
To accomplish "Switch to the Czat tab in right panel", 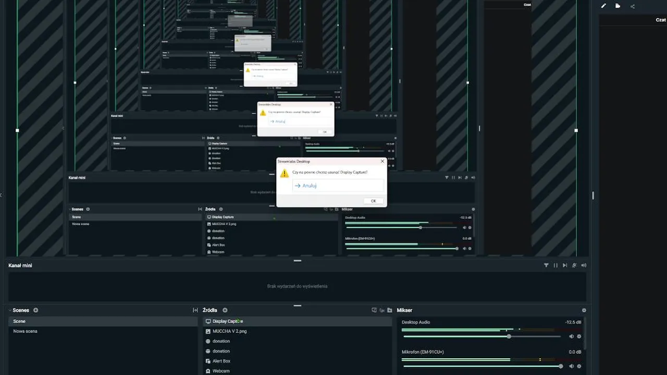I will (661, 20).
